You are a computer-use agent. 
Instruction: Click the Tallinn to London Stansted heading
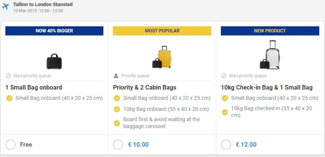pyautogui.click(x=43, y=4)
